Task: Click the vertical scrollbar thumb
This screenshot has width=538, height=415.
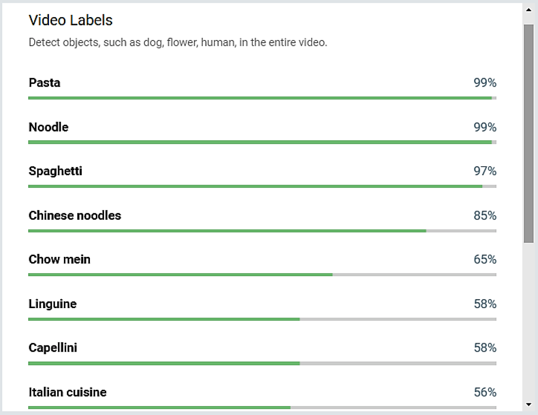Action: tap(529, 133)
